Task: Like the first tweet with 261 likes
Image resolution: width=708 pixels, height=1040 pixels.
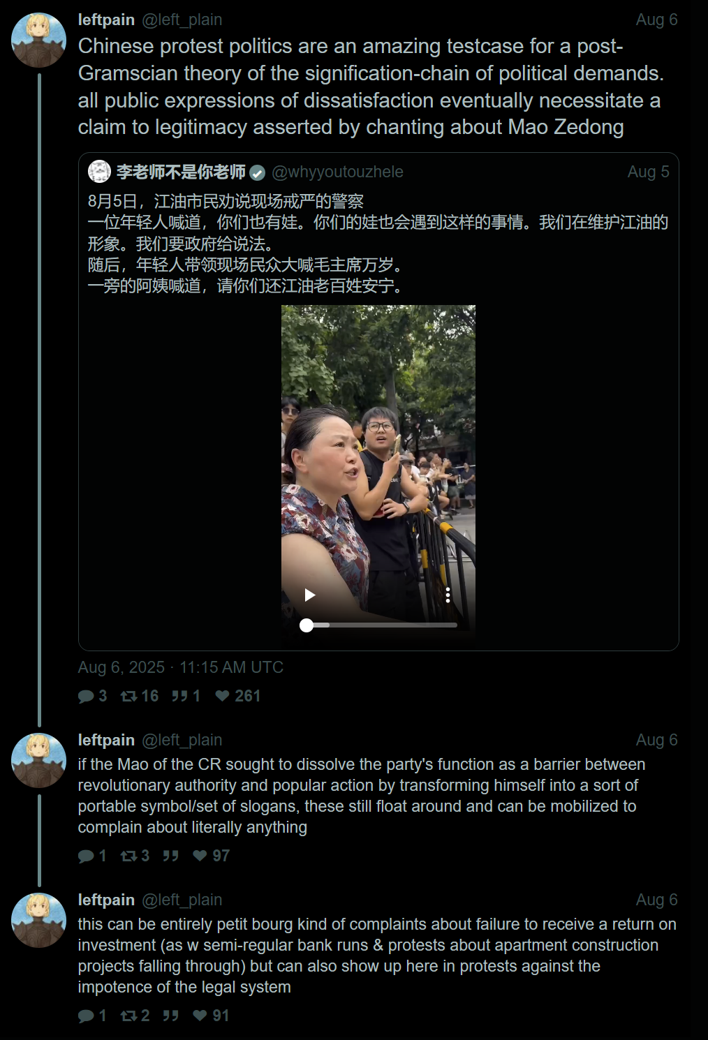Action: coord(222,696)
